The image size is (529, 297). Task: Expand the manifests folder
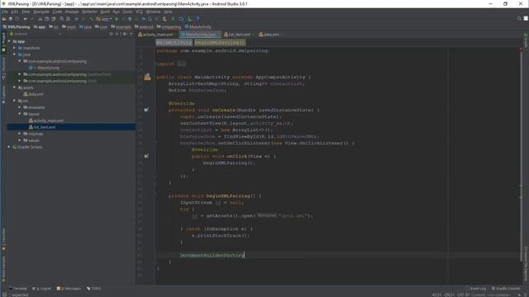(x=15, y=48)
